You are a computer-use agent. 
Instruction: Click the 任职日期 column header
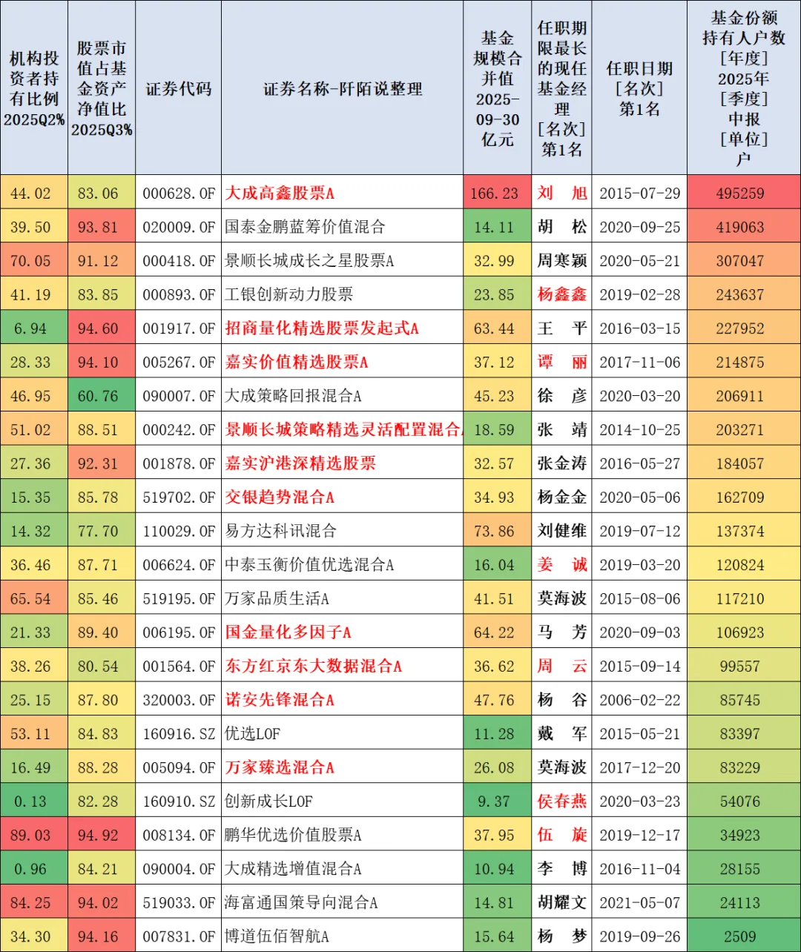(x=639, y=89)
